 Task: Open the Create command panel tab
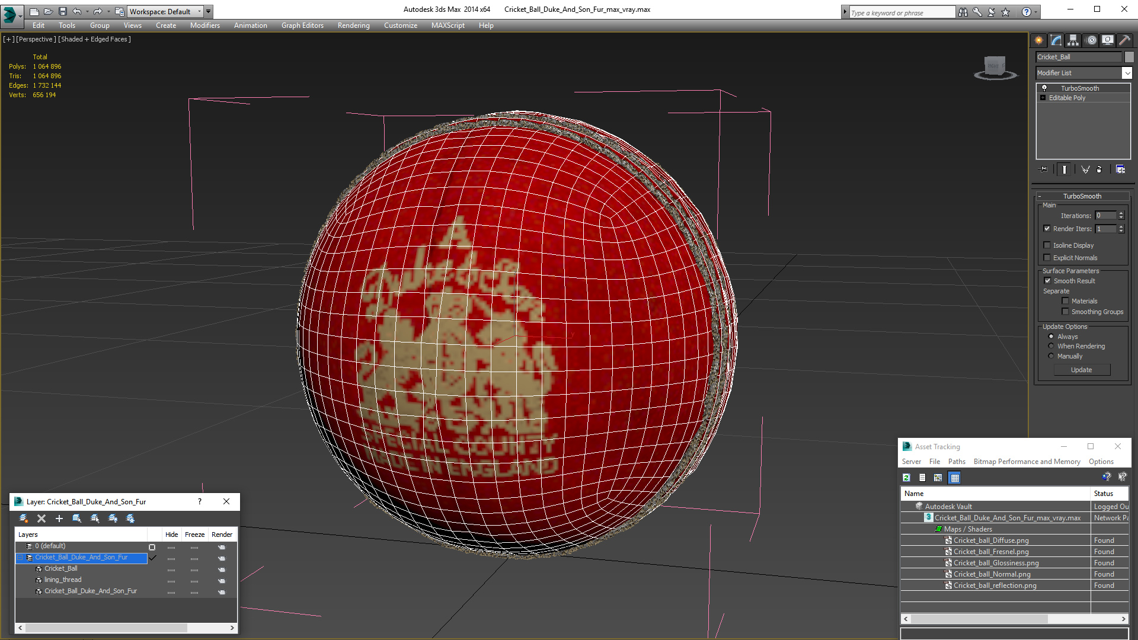pos(1039,40)
